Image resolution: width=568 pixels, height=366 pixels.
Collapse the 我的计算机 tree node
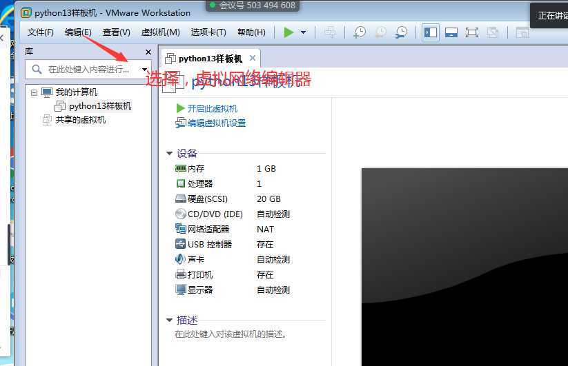click(x=34, y=92)
